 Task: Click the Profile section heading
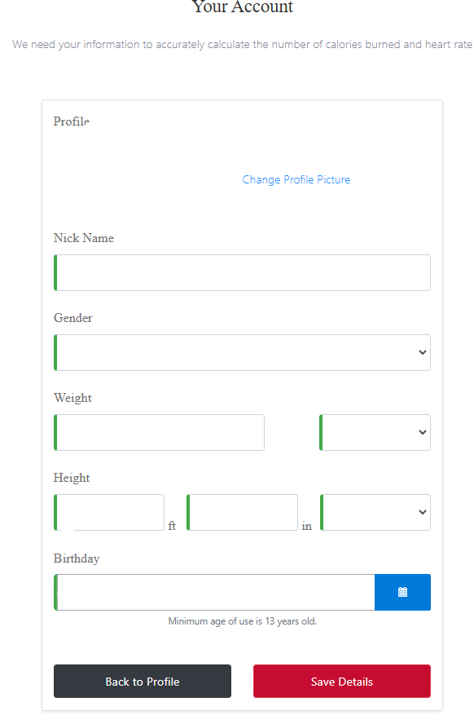(x=72, y=121)
